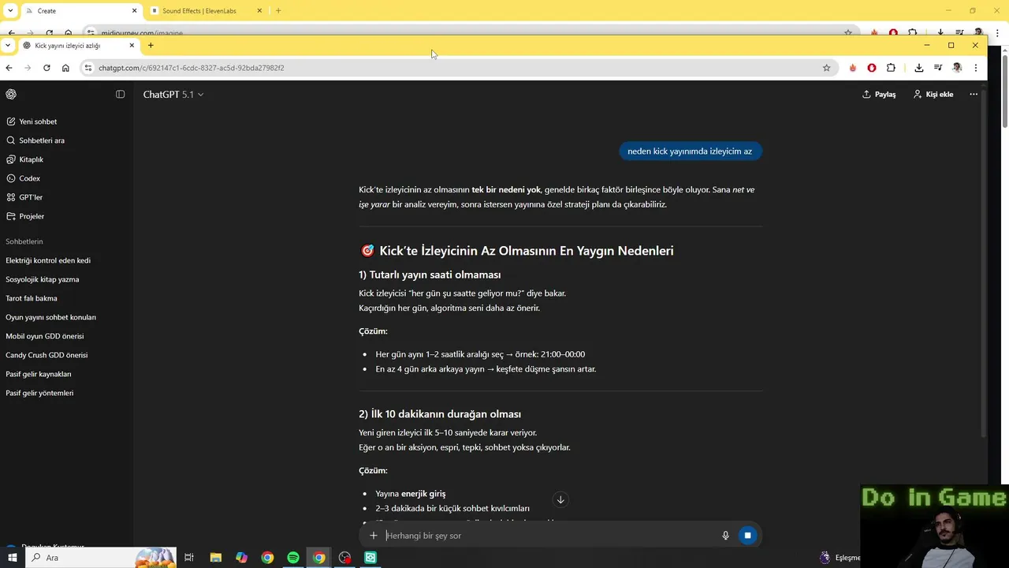Image resolution: width=1009 pixels, height=568 pixels.
Task: Click the flame extension icon
Action: point(853,68)
